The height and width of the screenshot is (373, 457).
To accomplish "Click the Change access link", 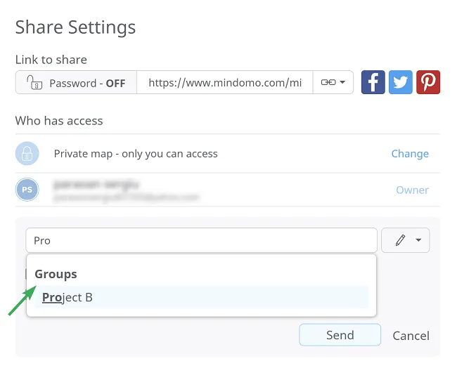I will pos(409,154).
